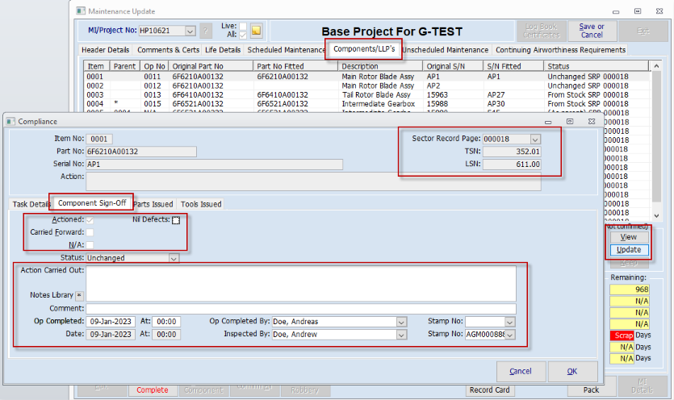674x400 pixels.
Task: Open the Notes Library asterisk icon
Action: click(x=79, y=295)
